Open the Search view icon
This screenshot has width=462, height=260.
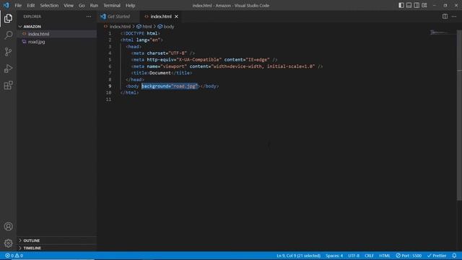pyautogui.click(x=8, y=35)
